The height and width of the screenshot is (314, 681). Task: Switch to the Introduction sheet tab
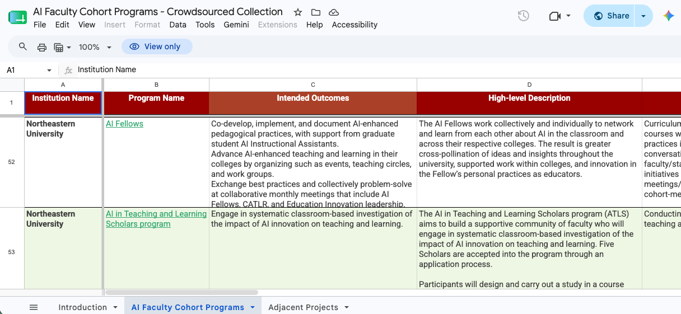coord(83,307)
